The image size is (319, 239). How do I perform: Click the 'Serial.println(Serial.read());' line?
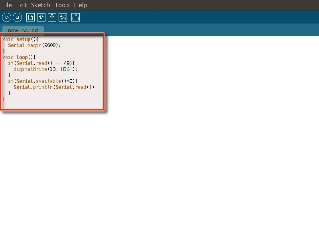click(55, 87)
